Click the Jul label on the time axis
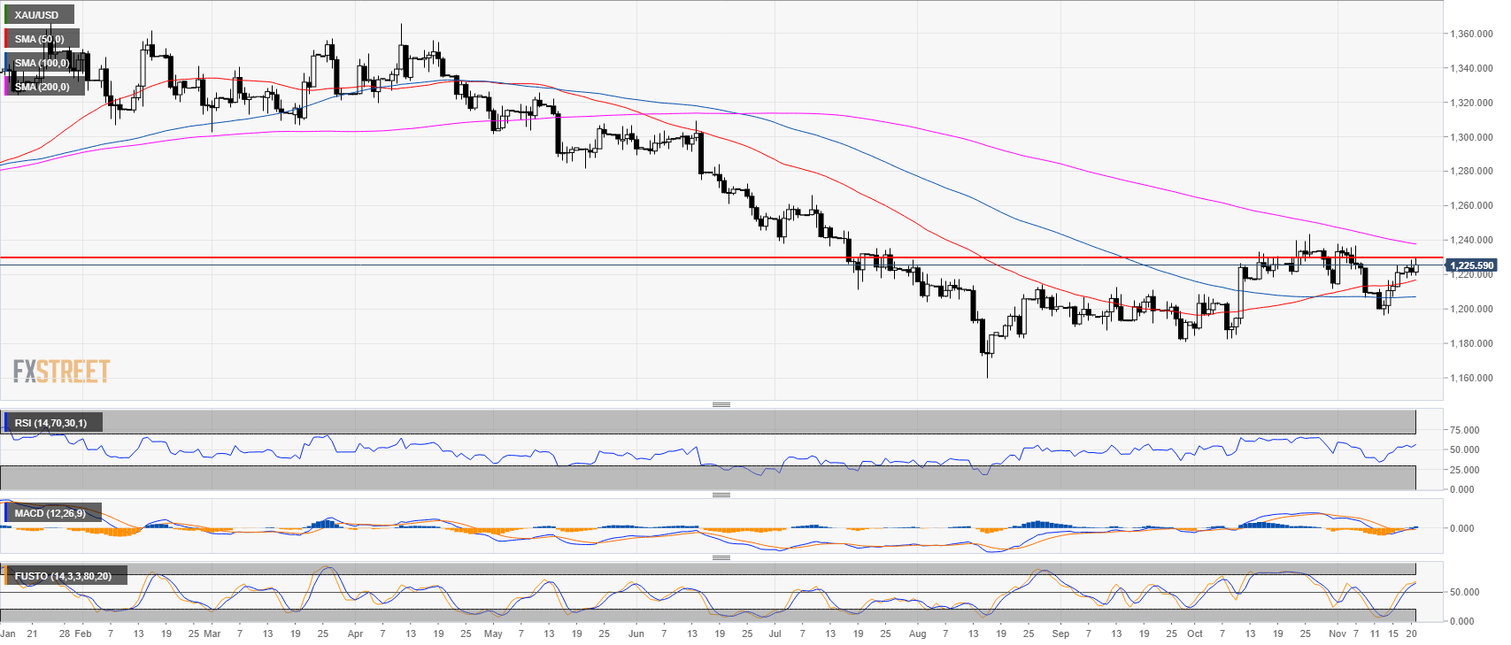 coord(775,633)
